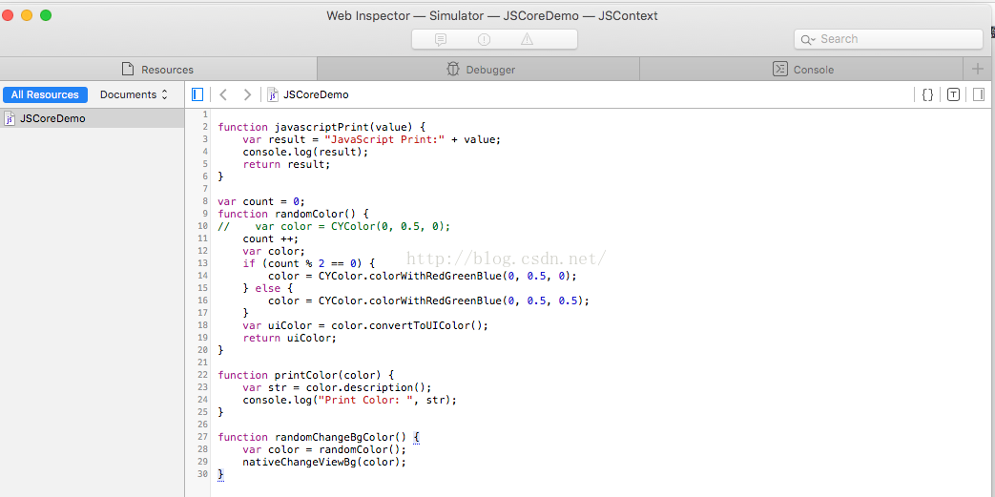Open the Resources tab
Screen dimensions: 995x497
point(158,70)
